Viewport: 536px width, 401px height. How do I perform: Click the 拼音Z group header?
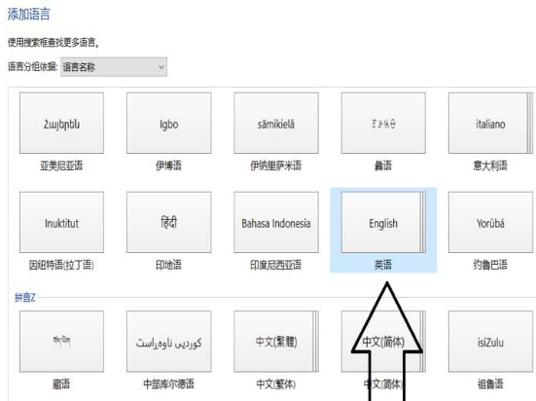click(x=25, y=298)
